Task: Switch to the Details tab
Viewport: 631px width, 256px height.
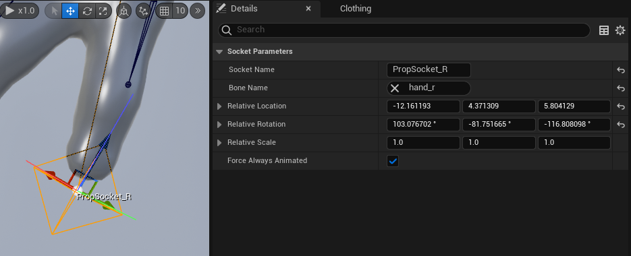Action: (244, 9)
